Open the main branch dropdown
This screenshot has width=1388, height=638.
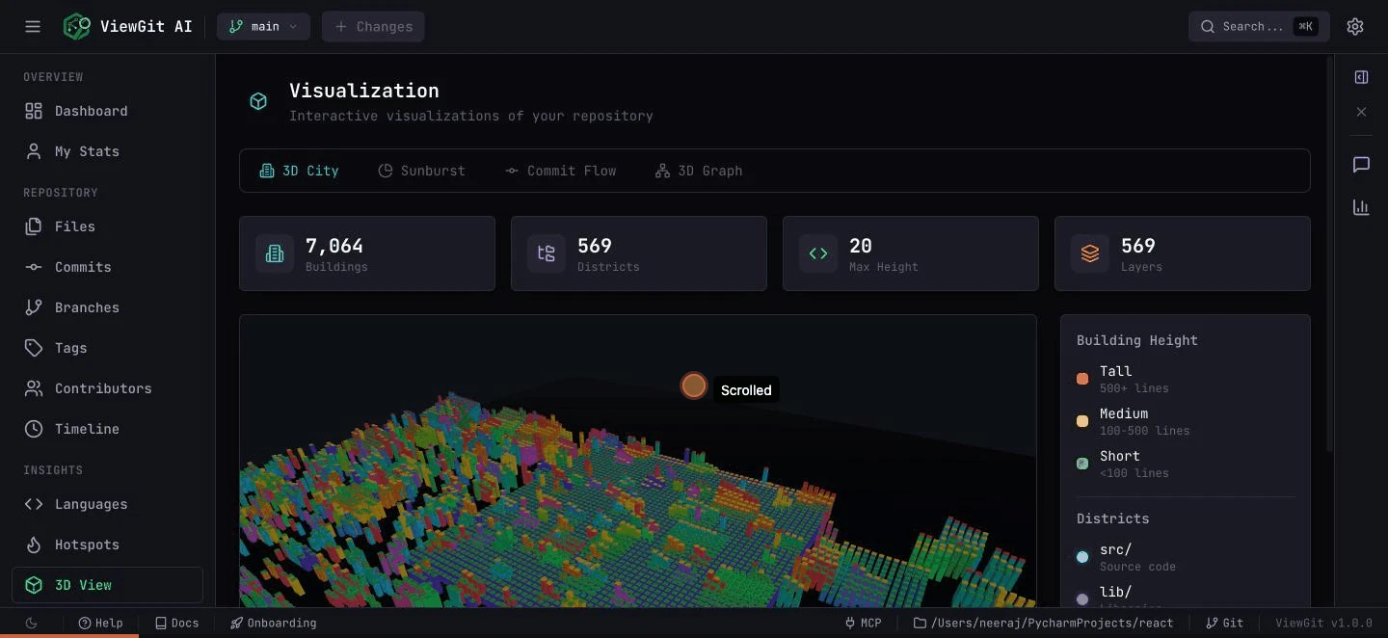263,26
